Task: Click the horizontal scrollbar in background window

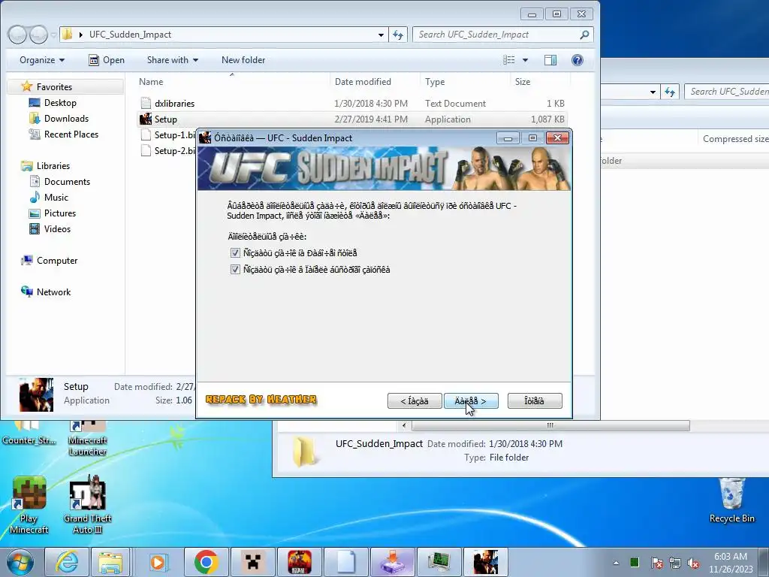Action: click(550, 425)
